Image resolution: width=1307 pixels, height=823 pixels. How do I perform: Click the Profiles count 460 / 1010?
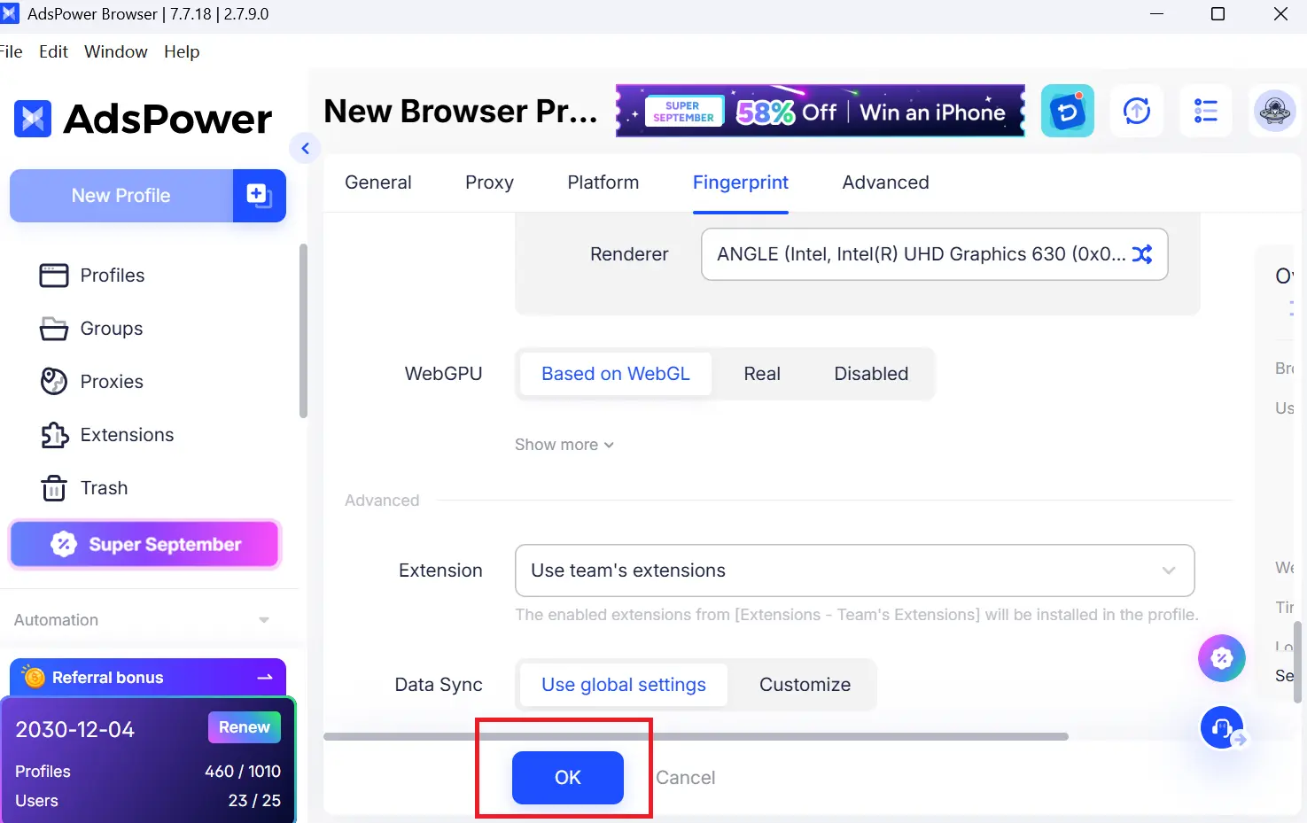[x=243, y=772]
